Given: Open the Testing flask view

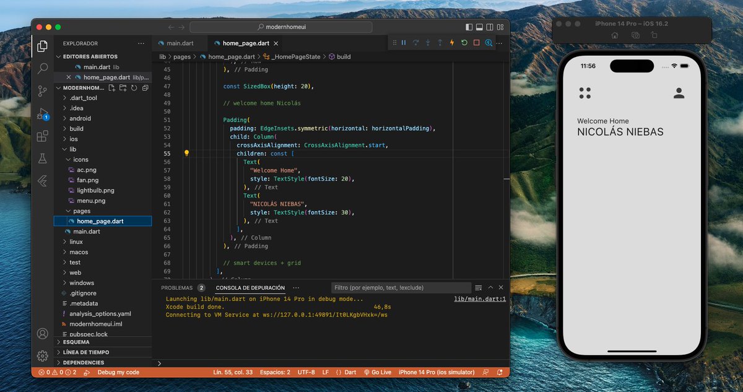Looking at the screenshot, I should coord(42,159).
